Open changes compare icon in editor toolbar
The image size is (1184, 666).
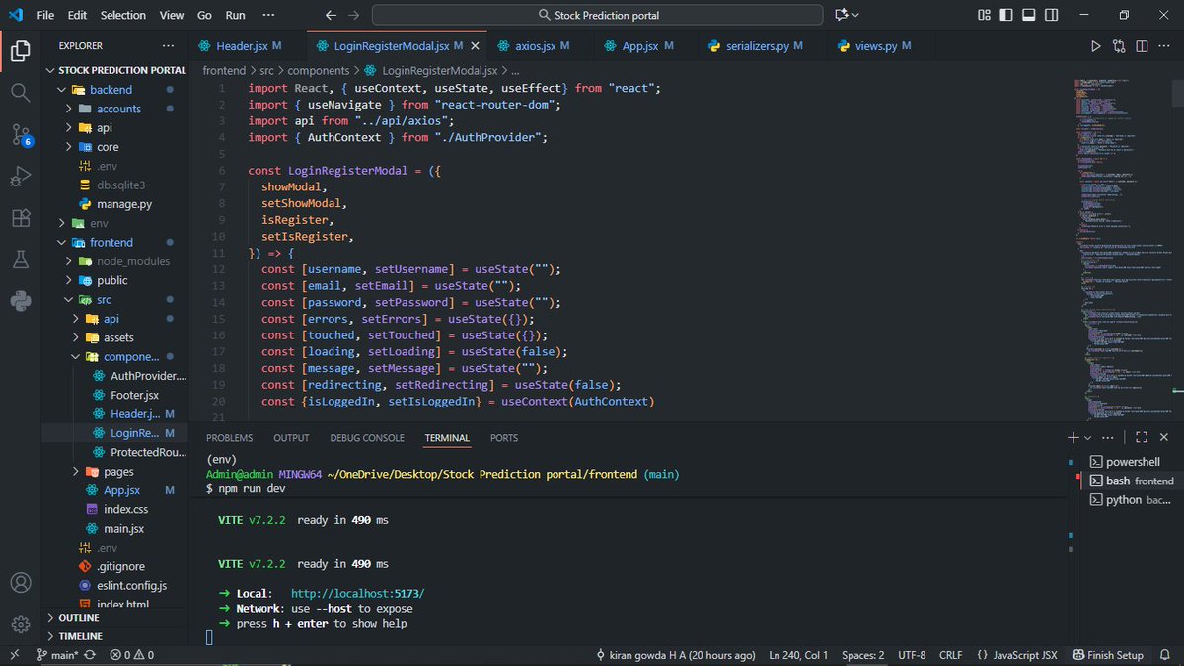[x=1119, y=46]
